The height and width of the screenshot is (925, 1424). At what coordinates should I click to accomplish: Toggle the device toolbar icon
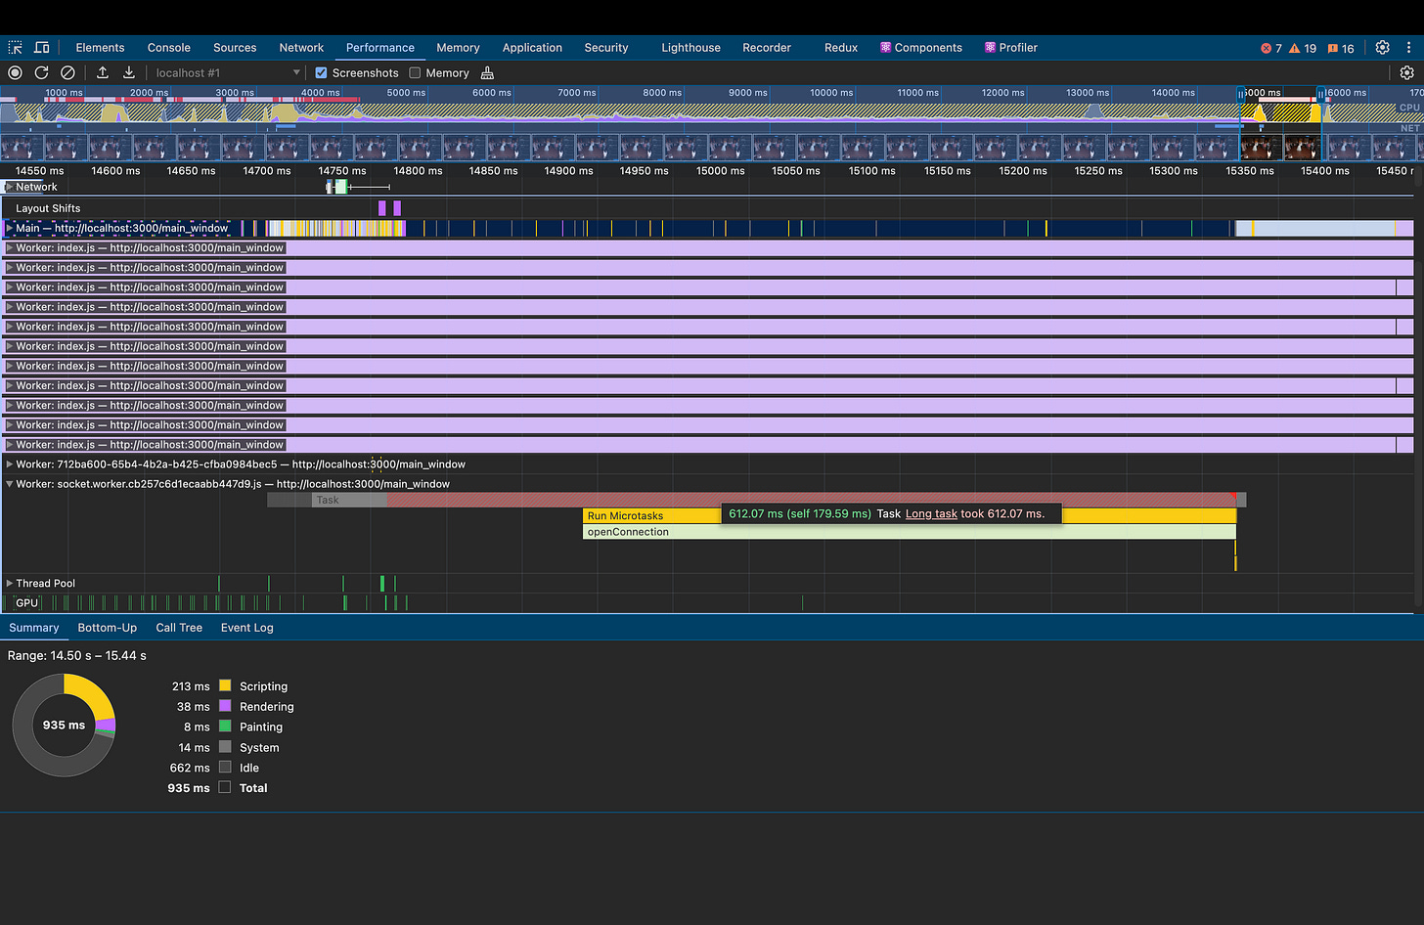(42, 47)
